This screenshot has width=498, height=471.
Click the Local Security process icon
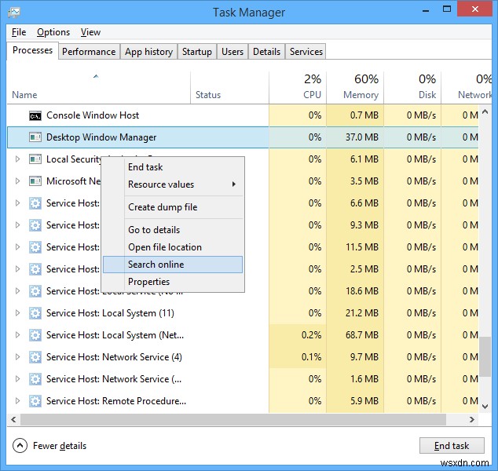(x=35, y=159)
